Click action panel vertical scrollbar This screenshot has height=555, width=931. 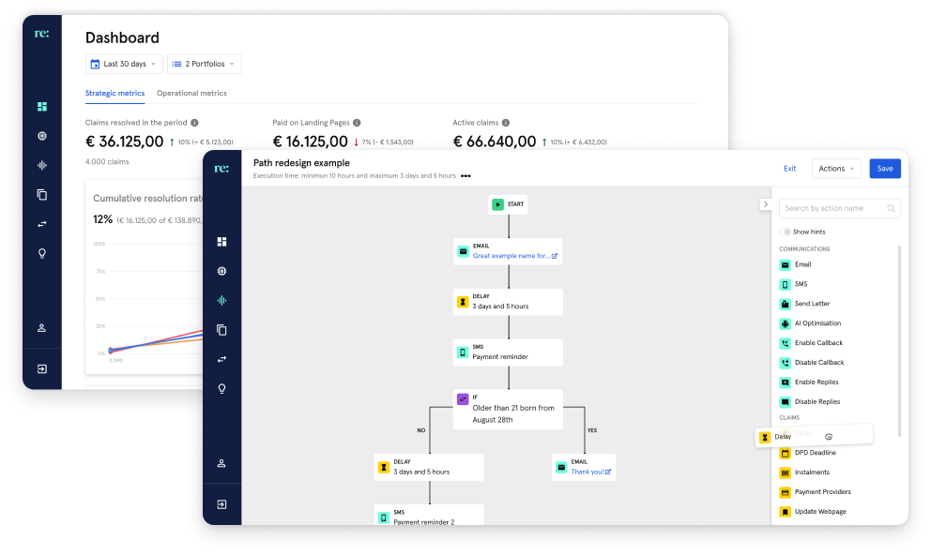[899, 341]
